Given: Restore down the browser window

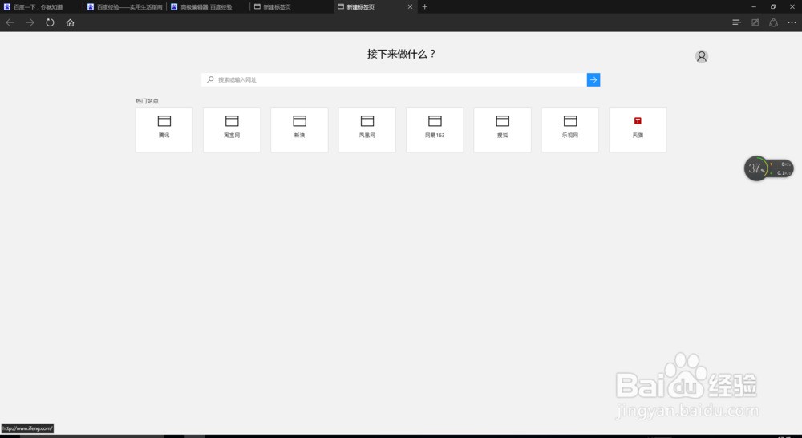Looking at the screenshot, I should pyautogui.click(x=773, y=6).
